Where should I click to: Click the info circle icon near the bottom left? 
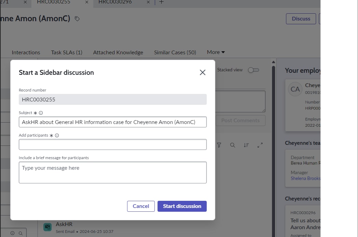(13, 233)
